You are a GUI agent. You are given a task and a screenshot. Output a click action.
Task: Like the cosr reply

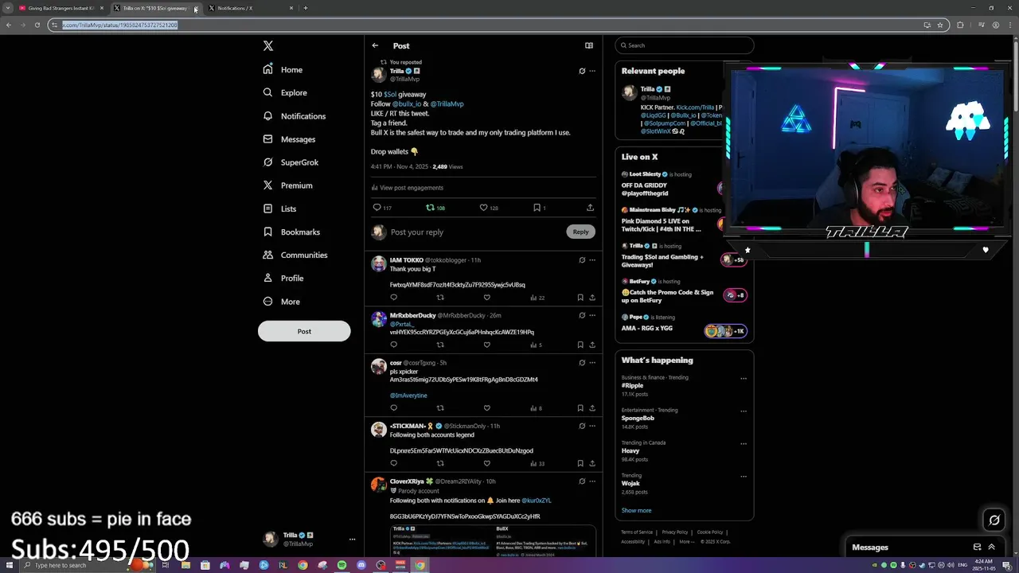pyautogui.click(x=487, y=408)
